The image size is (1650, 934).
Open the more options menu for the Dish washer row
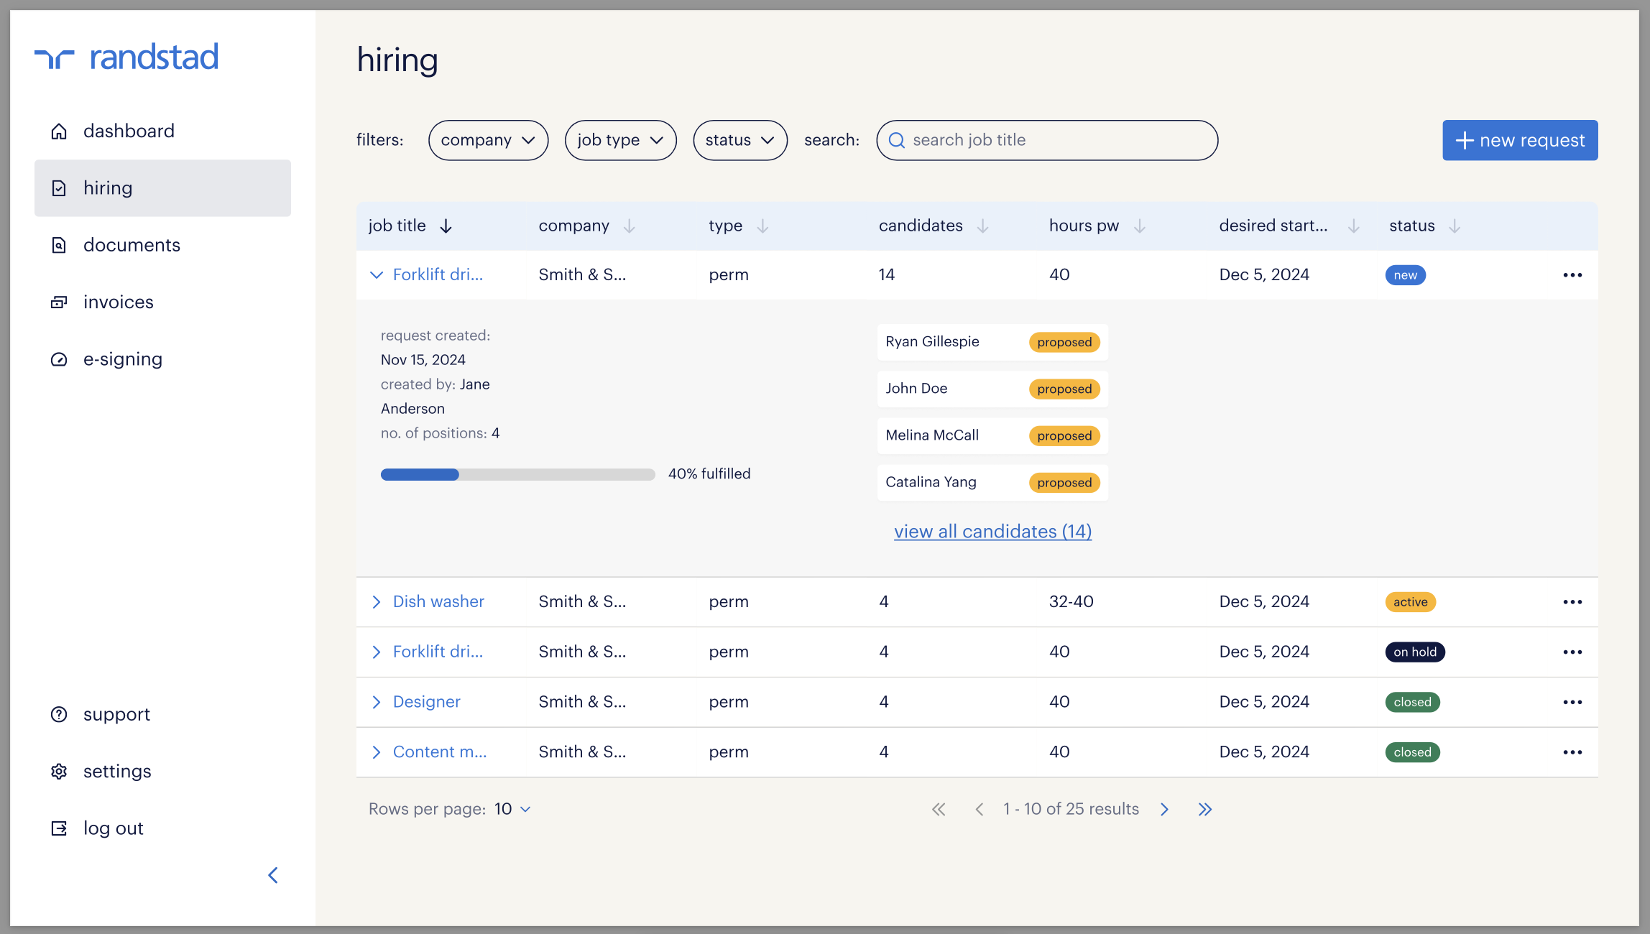pos(1572,602)
